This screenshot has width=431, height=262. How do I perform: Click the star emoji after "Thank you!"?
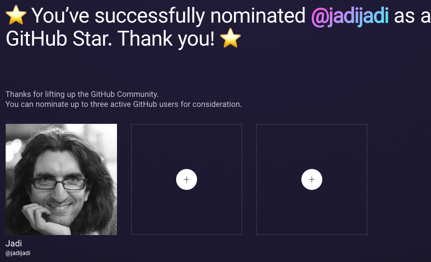(x=231, y=38)
